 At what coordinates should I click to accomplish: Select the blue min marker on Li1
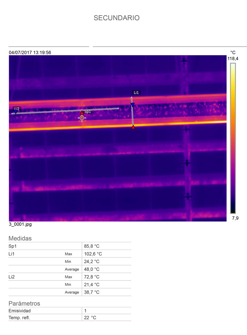pos(132,104)
